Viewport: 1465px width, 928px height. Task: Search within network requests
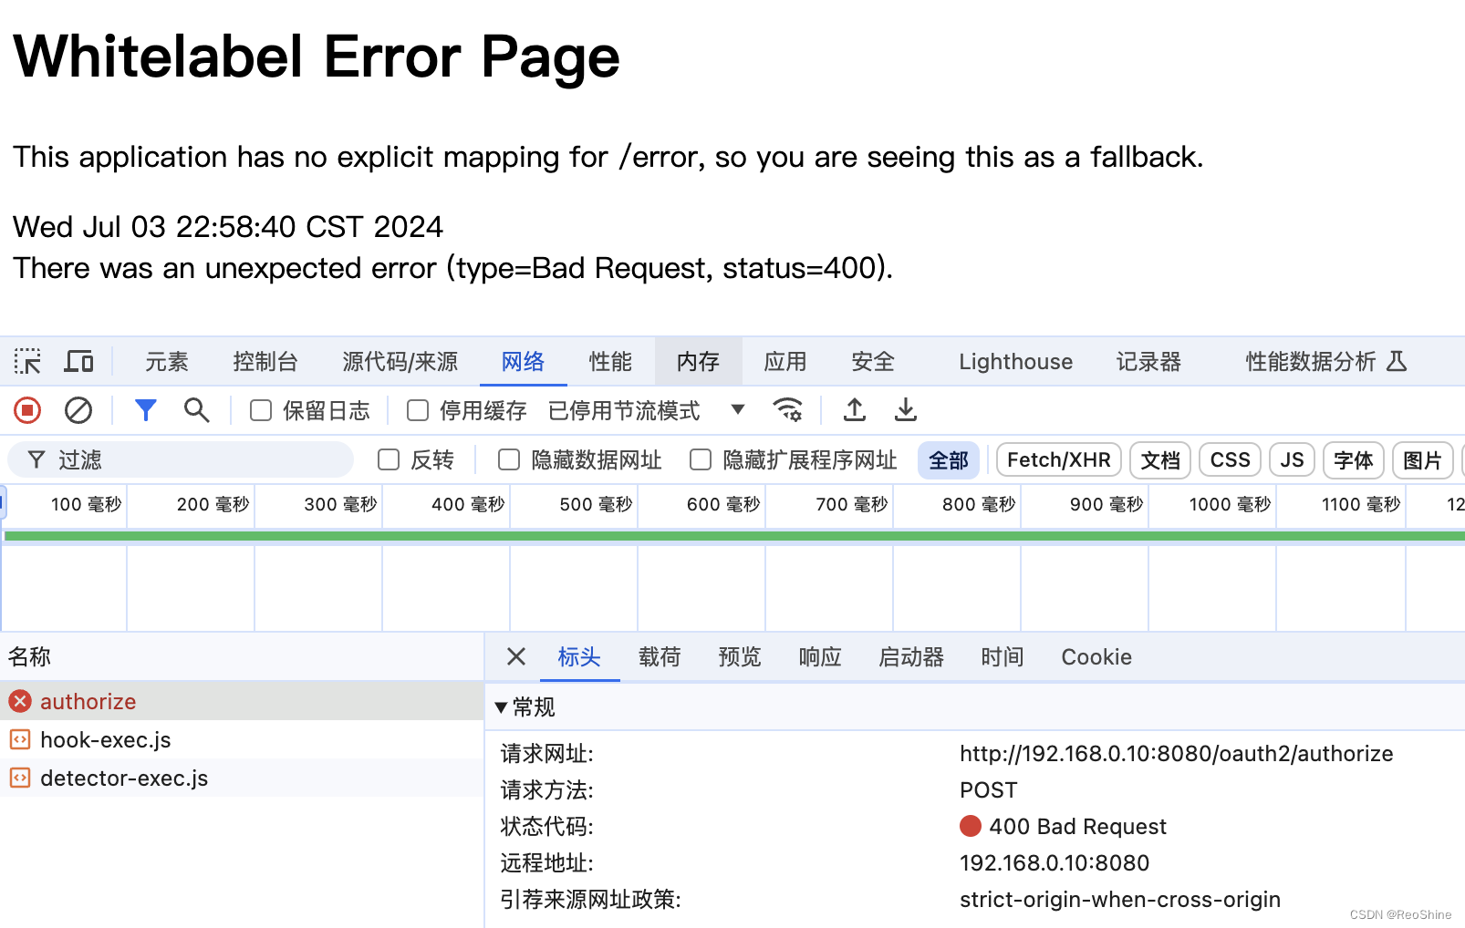(x=196, y=410)
